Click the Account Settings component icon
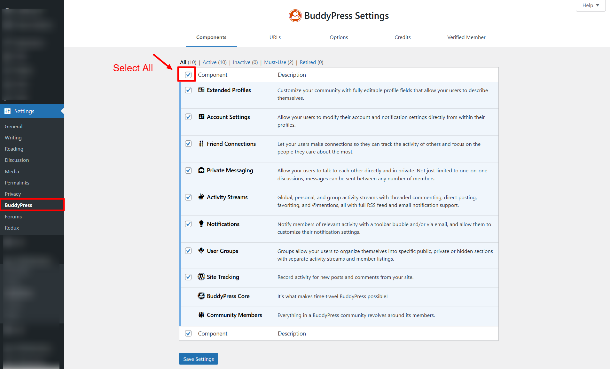This screenshot has height=369, width=610. point(201,117)
